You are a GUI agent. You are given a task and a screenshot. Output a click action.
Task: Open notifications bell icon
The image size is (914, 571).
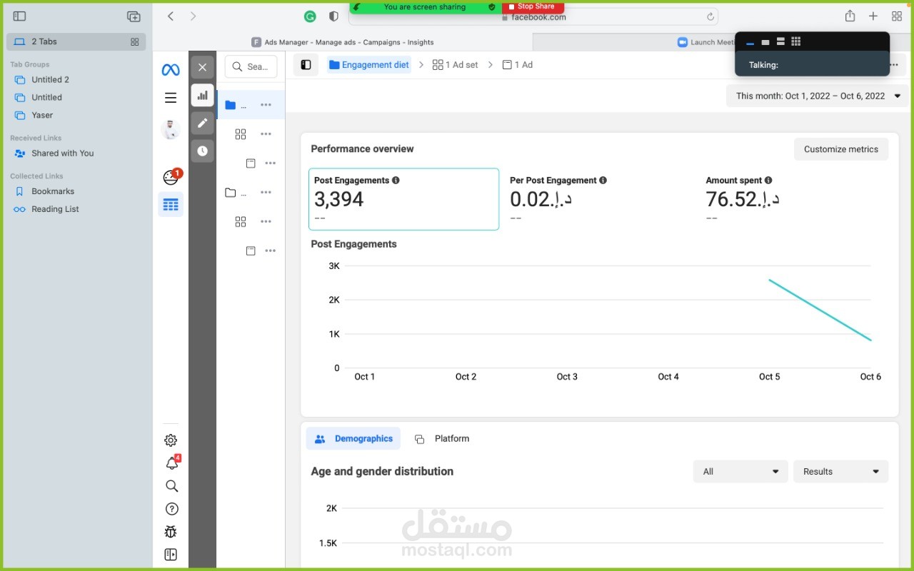coord(172,463)
